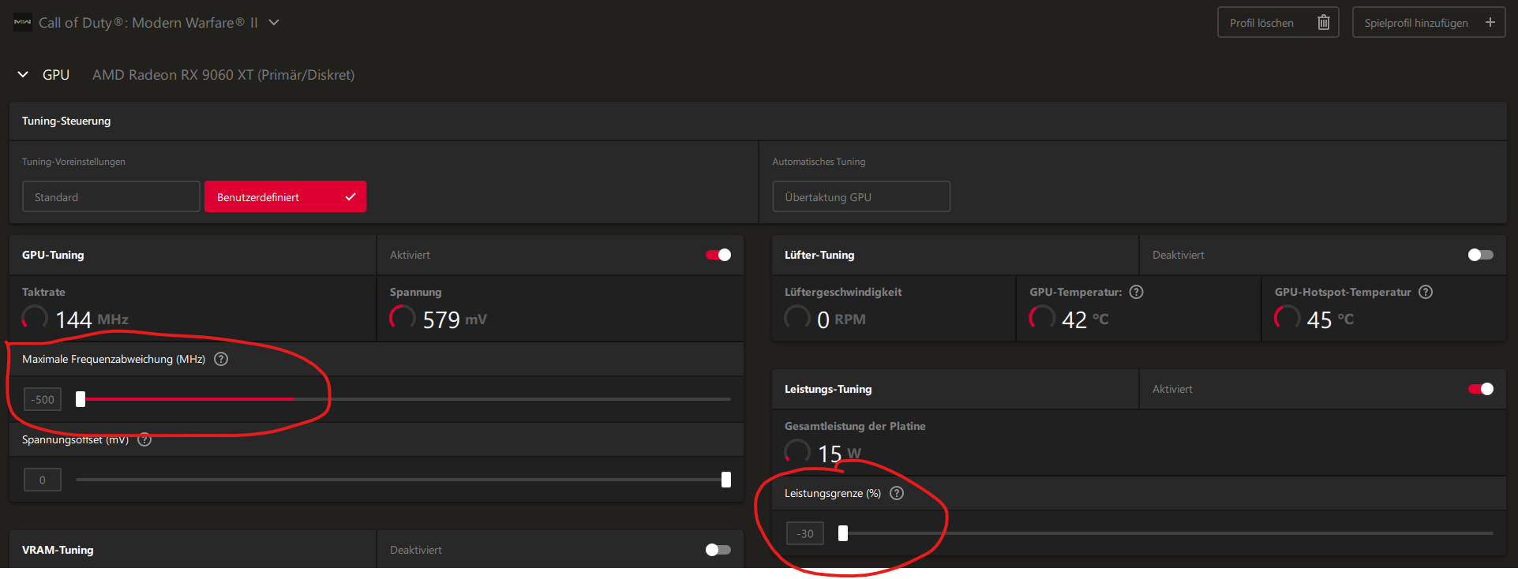Screen dimensions: 1518x579
Task: Click the Tuning-Voreinstellungen label
Action: 73,162
